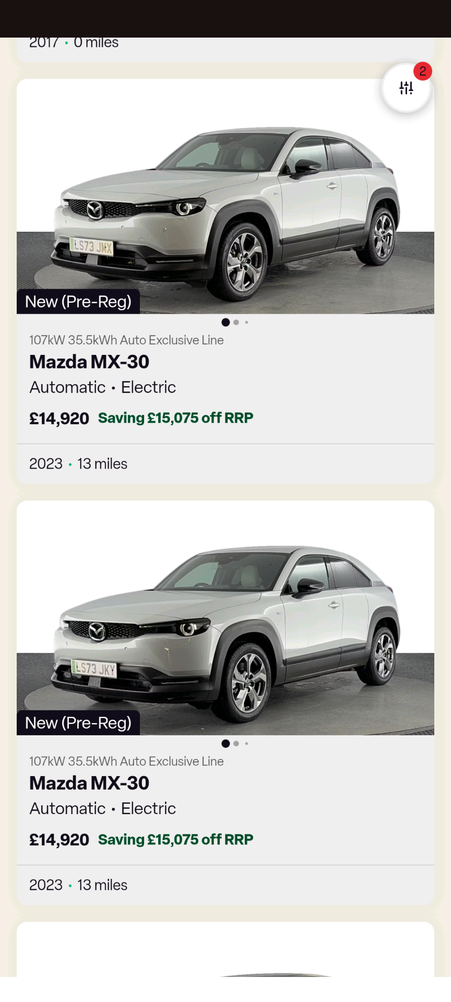Click Saving £15,075 off RRP on upper listing
The image size is (451, 1002).
tap(175, 418)
